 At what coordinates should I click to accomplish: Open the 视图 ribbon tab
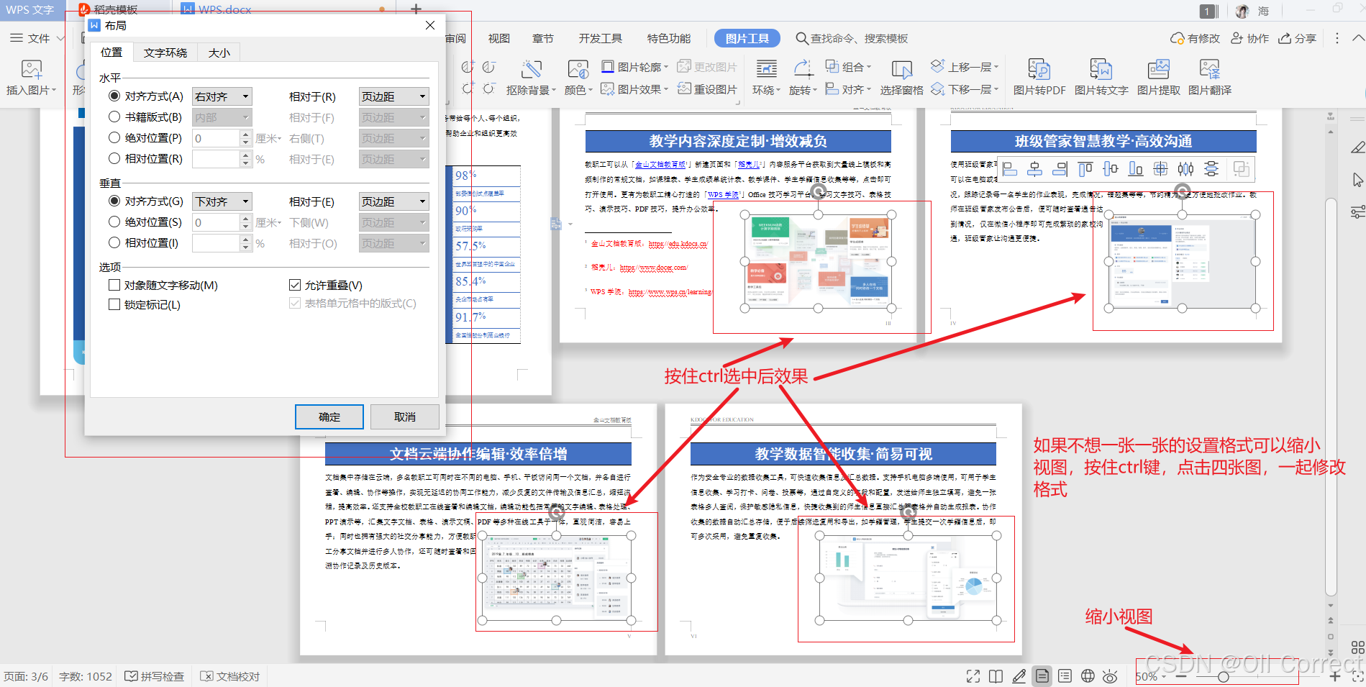[499, 38]
